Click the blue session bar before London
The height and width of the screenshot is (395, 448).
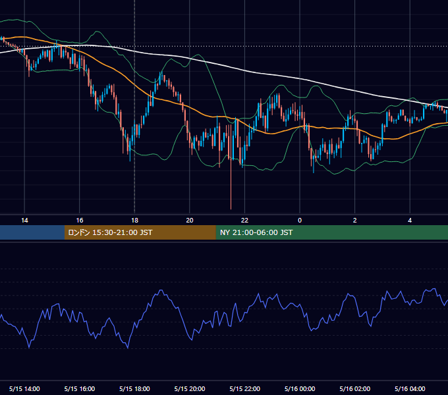pyautogui.click(x=32, y=232)
